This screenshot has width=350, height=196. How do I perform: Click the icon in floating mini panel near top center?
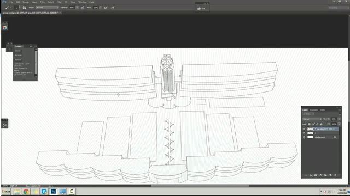point(199,9)
